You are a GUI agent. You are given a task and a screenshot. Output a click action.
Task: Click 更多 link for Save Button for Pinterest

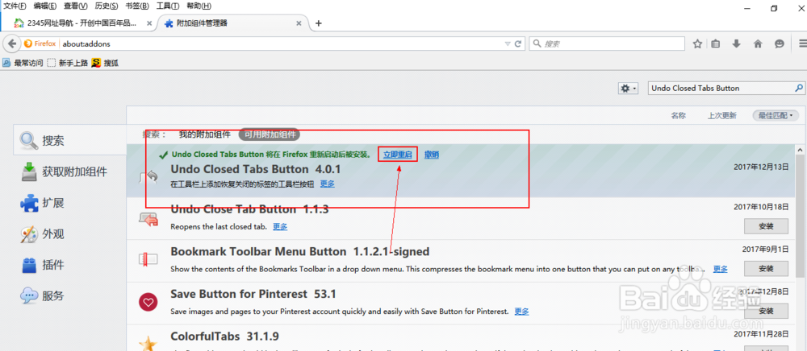pos(522,311)
